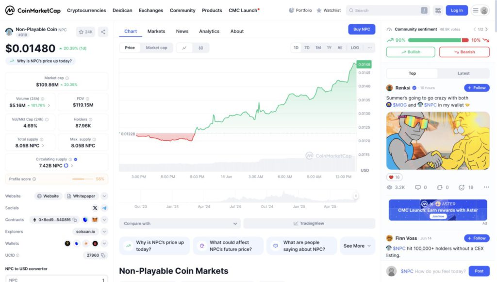Expand See More questions
Viewport: 497px width, 282px height.
[x=357, y=246]
